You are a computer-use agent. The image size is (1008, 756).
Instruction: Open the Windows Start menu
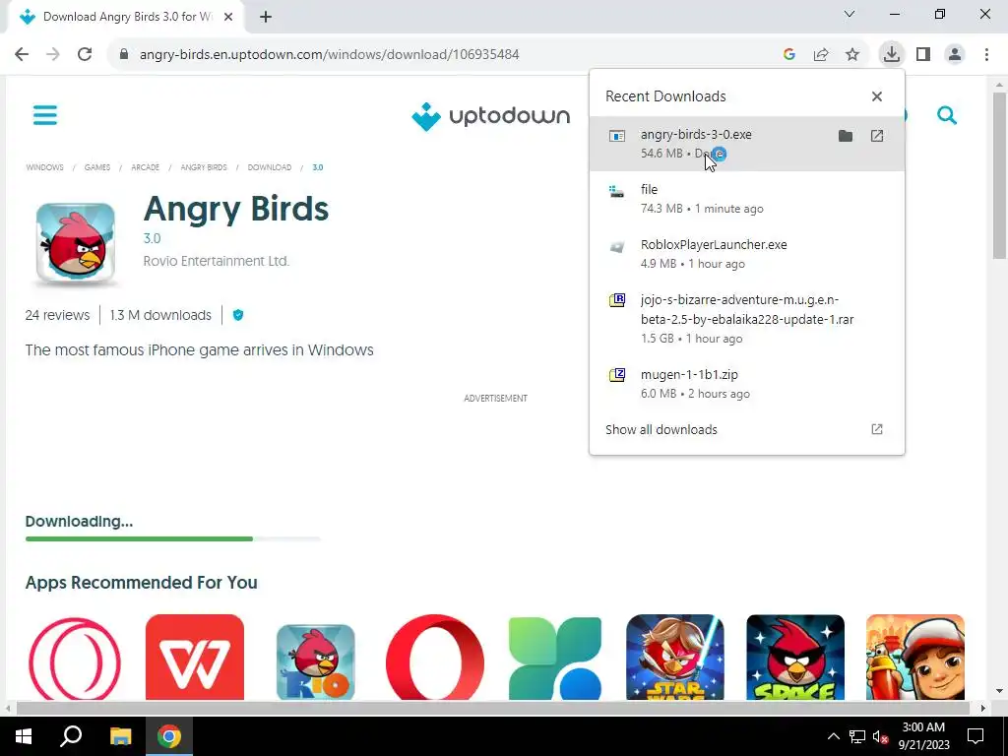click(x=24, y=736)
